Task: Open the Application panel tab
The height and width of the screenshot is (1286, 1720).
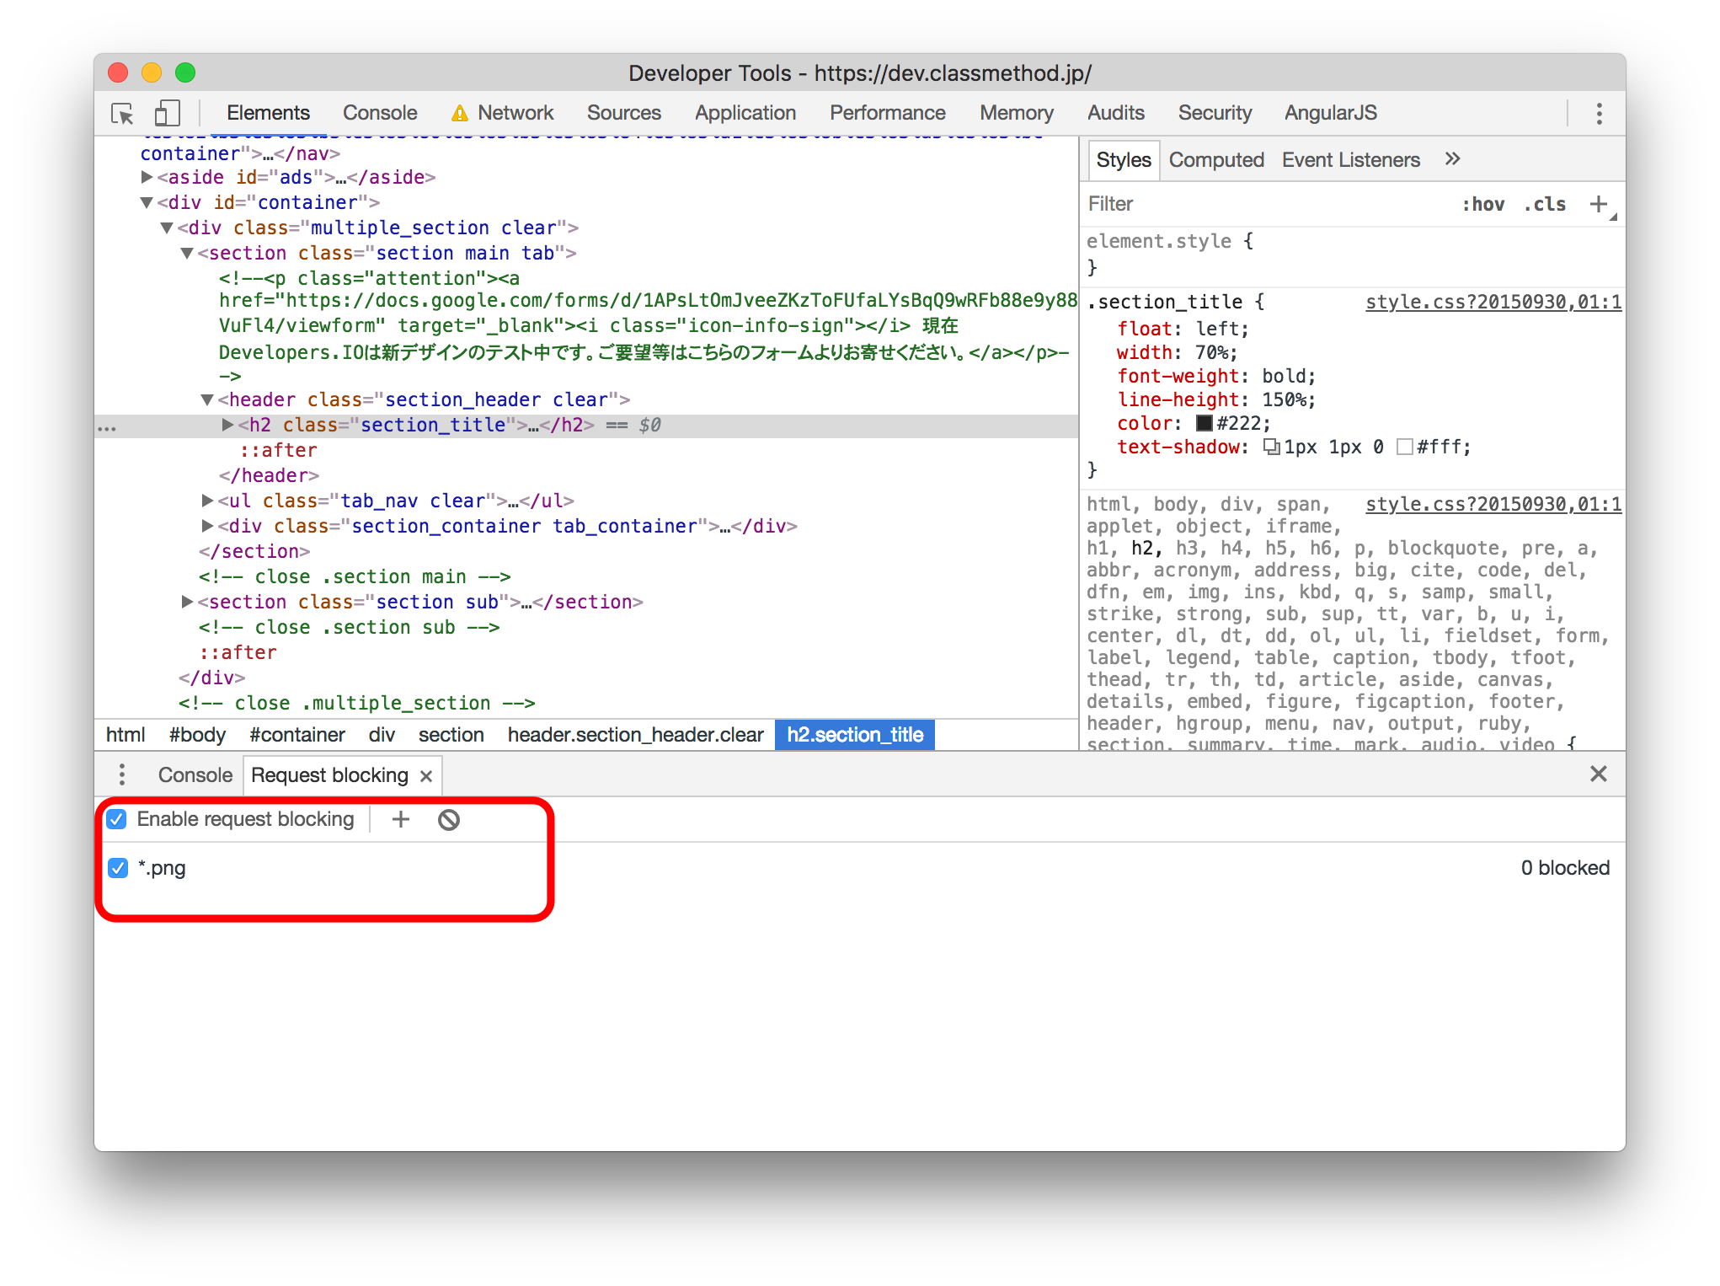Action: (745, 113)
